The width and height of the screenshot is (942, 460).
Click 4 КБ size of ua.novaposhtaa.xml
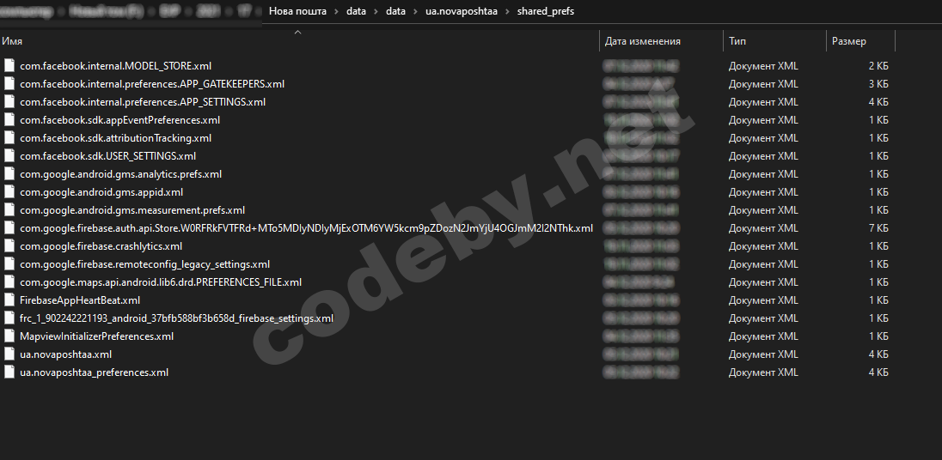coord(878,354)
